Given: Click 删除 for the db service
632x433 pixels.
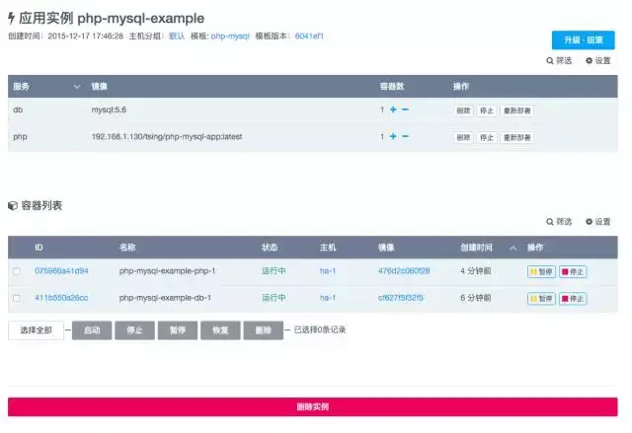Looking at the screenshot, I should coord(463,110).
